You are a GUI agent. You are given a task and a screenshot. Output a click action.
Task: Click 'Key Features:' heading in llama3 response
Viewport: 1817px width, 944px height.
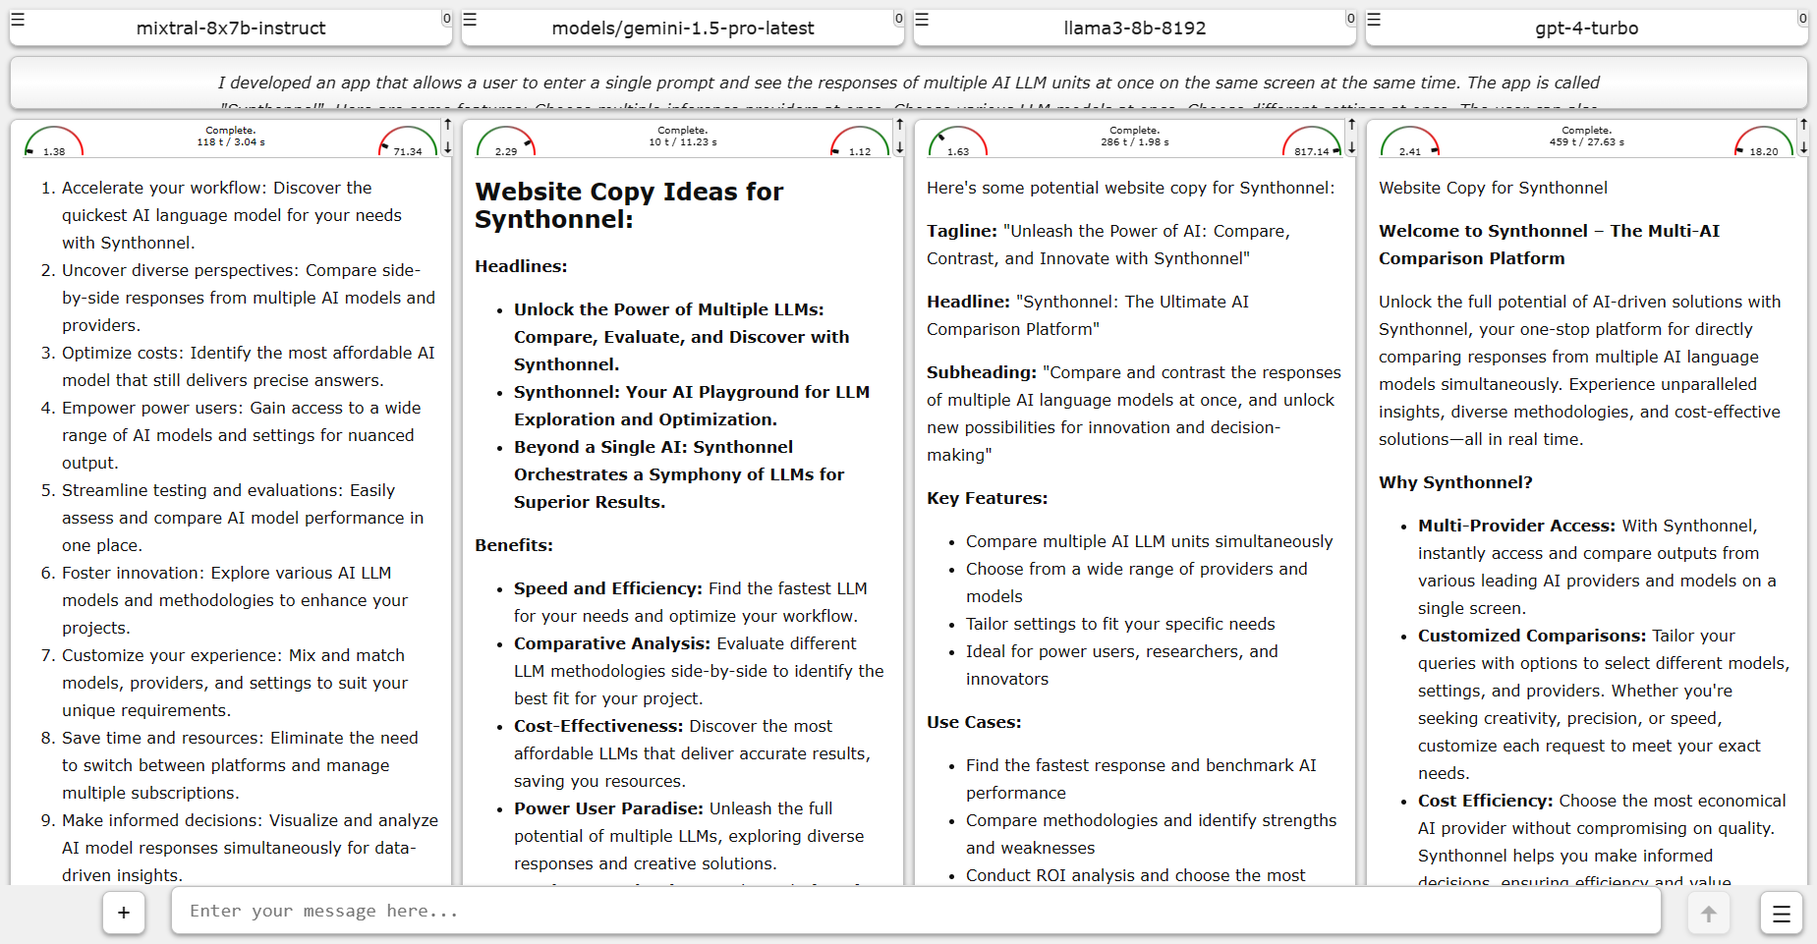[x=988, y=498]
